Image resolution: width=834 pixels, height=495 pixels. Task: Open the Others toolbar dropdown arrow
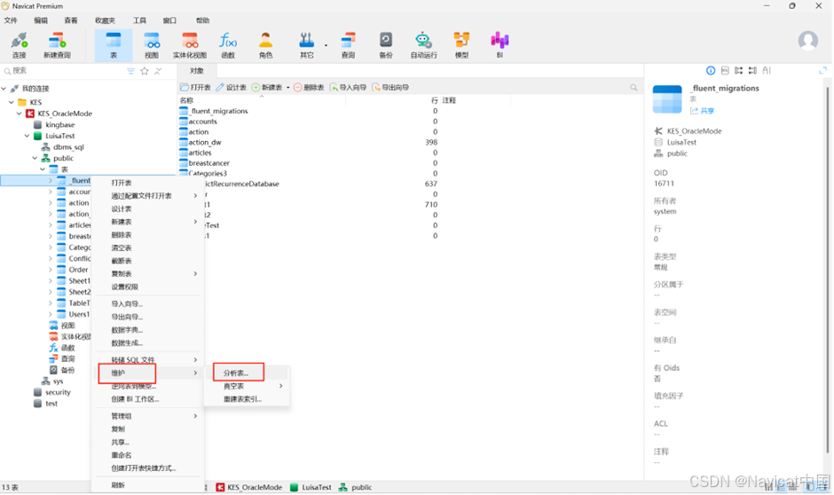point(326,46)
